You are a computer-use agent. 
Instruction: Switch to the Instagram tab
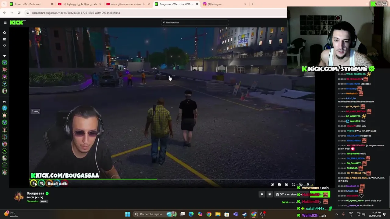coord(225,4)
